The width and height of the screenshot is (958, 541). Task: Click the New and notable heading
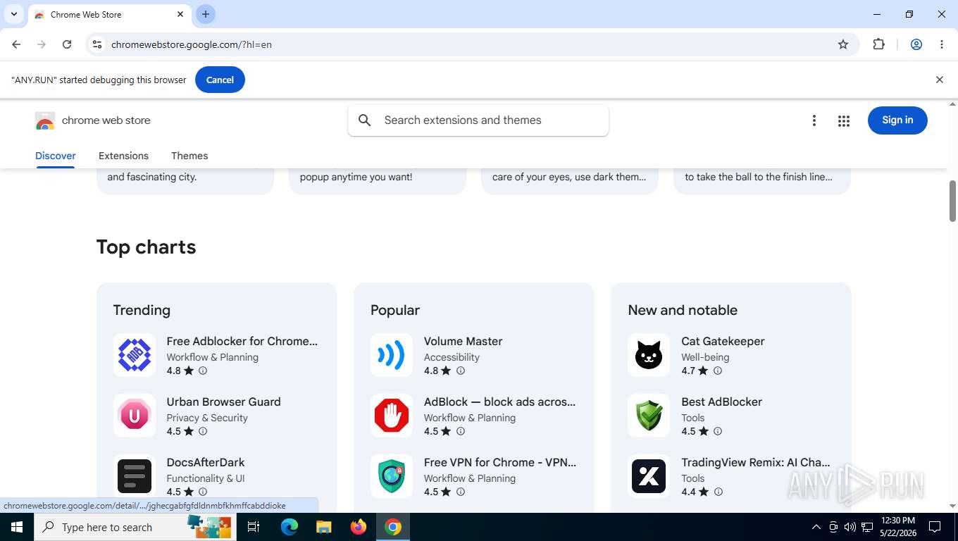[x=683, y=310]
